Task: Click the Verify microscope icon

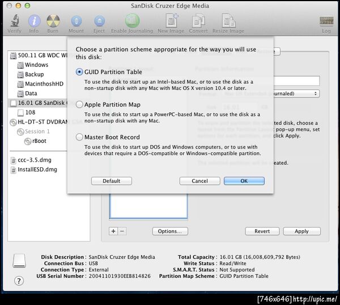Action: (15, 20)
